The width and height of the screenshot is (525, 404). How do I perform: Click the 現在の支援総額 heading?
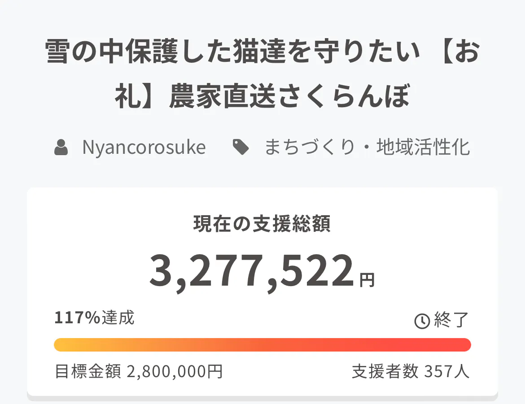coord(262,224)
